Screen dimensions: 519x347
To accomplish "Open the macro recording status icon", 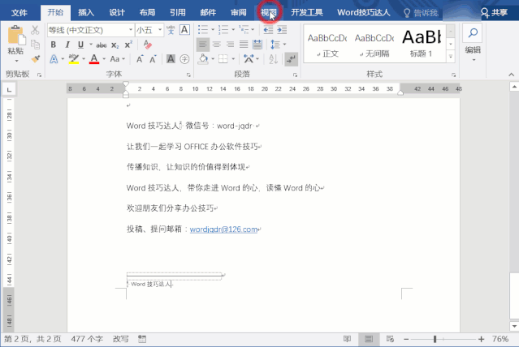I will click(x=142, y=339).
